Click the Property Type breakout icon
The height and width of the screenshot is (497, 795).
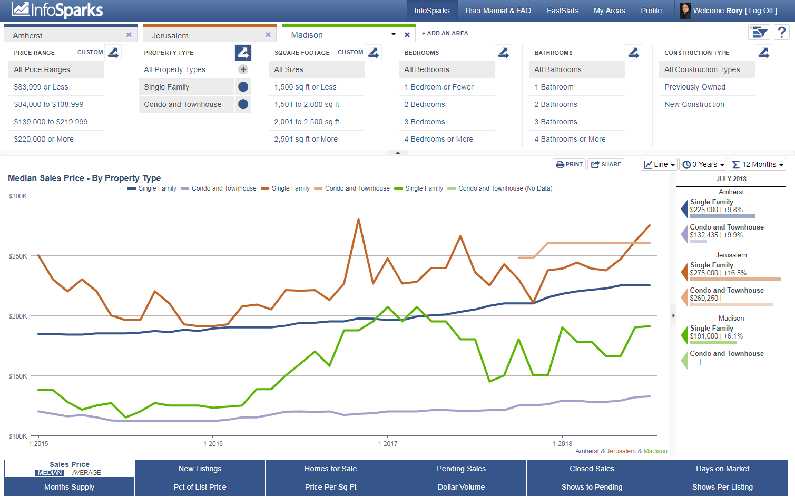click(243, 53)
